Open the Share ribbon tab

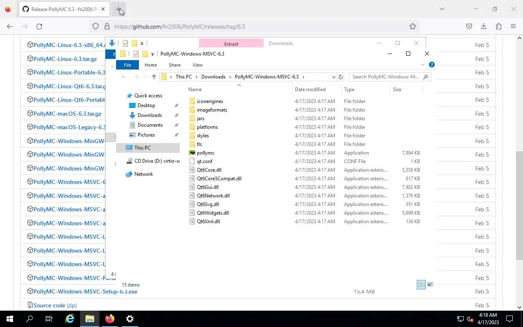(174, 65)
